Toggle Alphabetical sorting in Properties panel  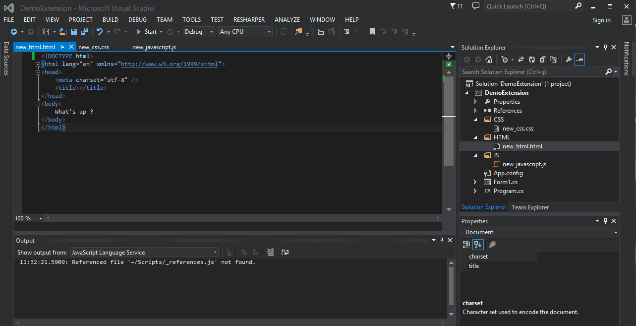click(x=478, y=244)
